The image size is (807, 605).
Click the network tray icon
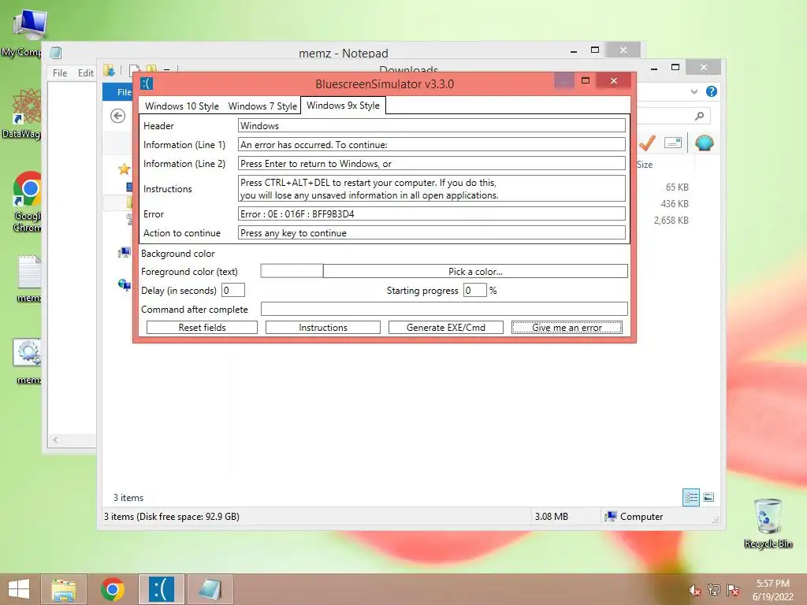713,590
